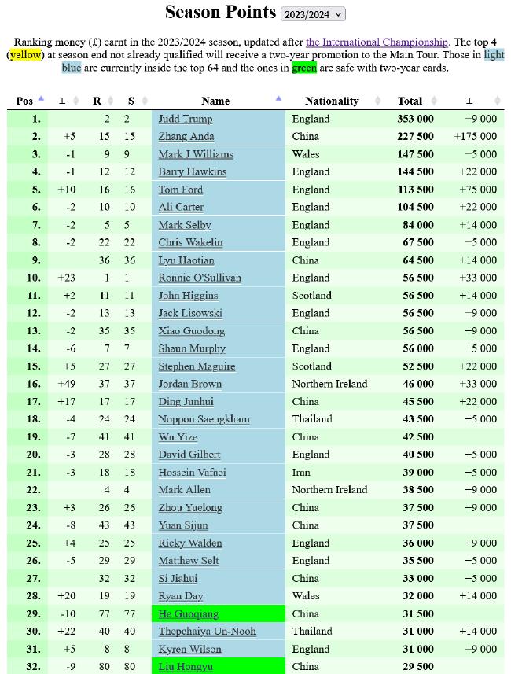Open He Guoqiang green-highlighted link

click(188, 613)
